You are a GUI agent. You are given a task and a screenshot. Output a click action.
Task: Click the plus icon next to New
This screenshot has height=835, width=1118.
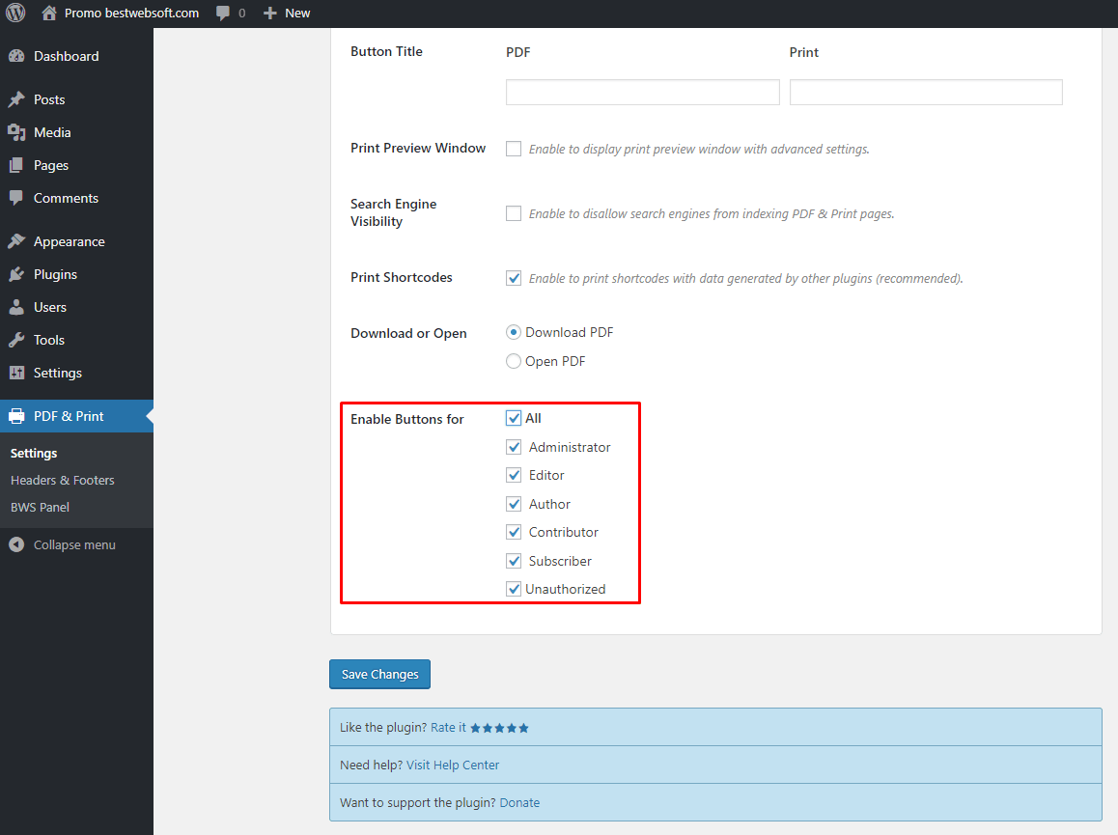(x=269, y=13)
